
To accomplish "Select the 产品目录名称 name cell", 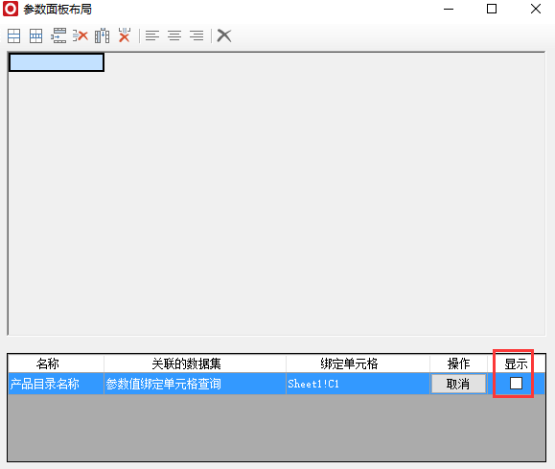I will [x=56, y=384].
